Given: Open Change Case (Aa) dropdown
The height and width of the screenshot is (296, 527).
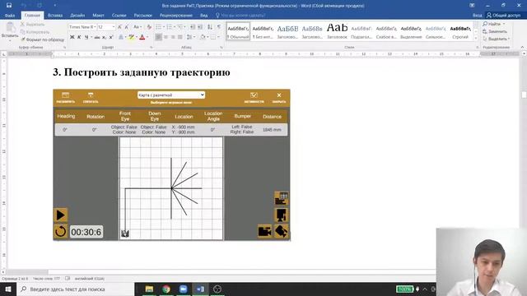Looking at the screenshot, I should click(138, 27).
